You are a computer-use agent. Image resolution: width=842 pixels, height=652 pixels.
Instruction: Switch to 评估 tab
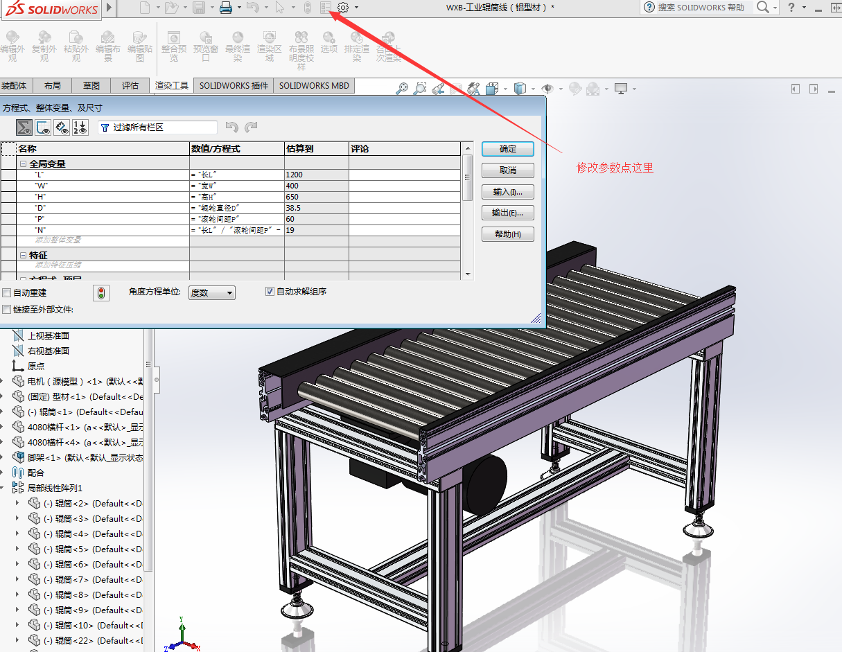pyautogui.click(x=130, y=86)
